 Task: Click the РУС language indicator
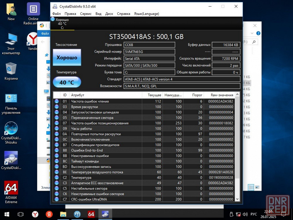pyautogui.click(x=253, y=214)
